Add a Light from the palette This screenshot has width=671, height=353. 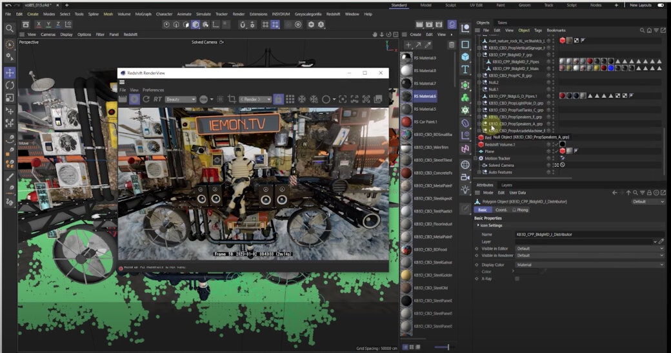465,190
